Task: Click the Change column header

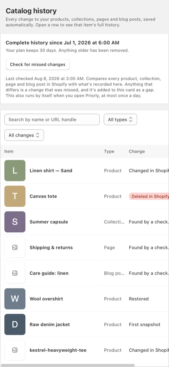Action: [137, 151]
